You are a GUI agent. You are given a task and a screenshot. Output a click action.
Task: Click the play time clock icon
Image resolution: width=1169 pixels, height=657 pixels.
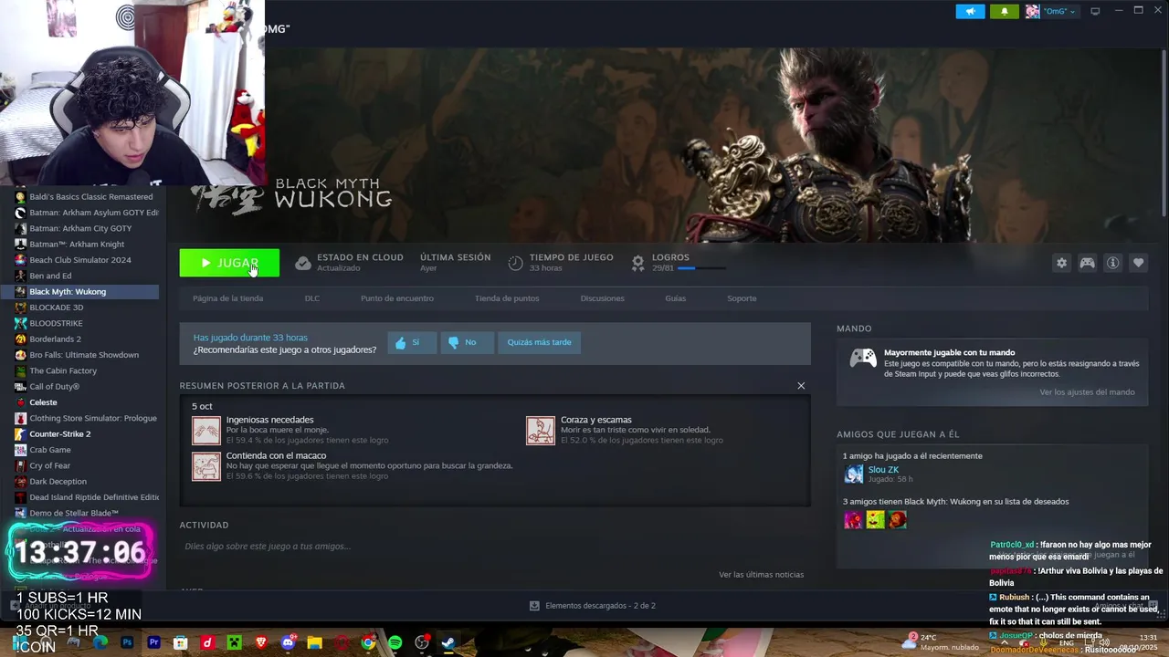515,263
